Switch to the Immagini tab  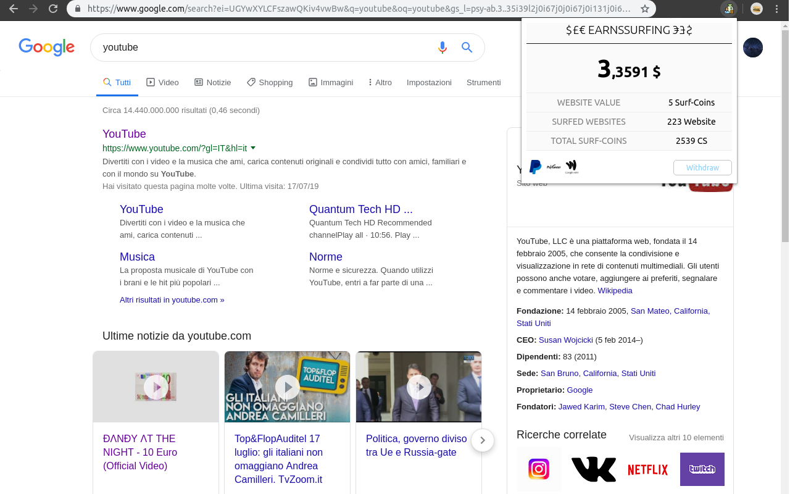click(x=331, y=82)
